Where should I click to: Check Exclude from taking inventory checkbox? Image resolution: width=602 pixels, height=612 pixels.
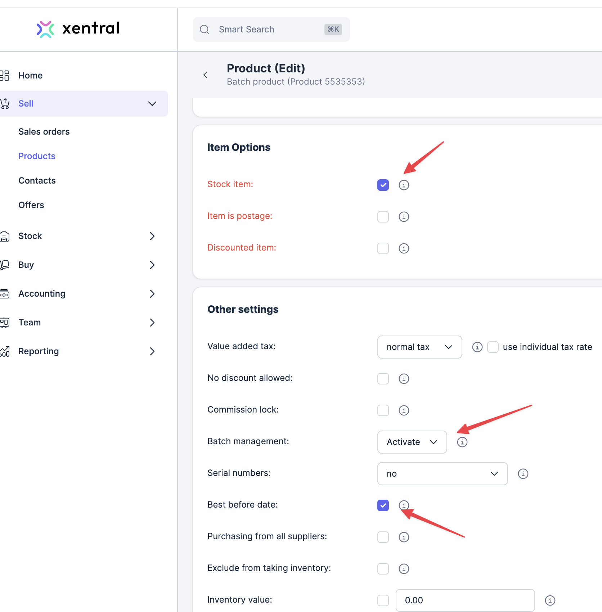pos(383,569)
